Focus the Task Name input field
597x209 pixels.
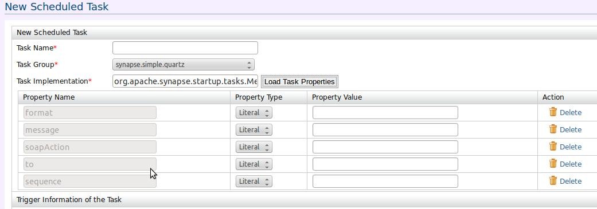(x=185, y=48)
